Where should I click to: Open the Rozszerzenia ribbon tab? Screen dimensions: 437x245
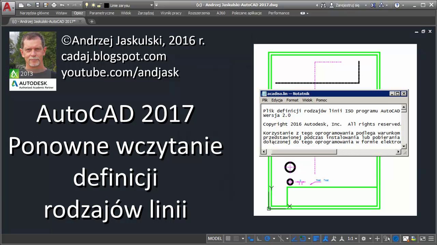click(x=199, y=13)
